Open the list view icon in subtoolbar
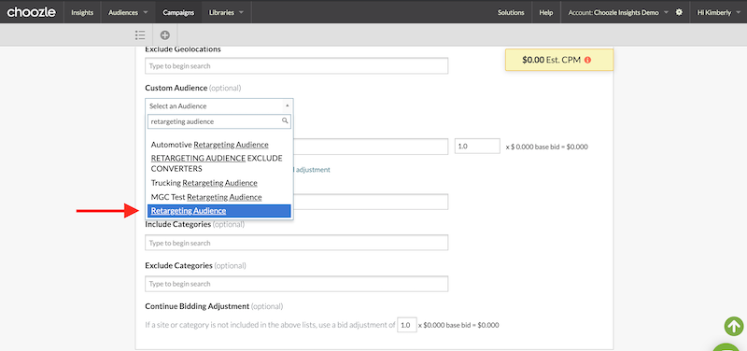Viewport: 747px width, 351px height. point(139,35)
